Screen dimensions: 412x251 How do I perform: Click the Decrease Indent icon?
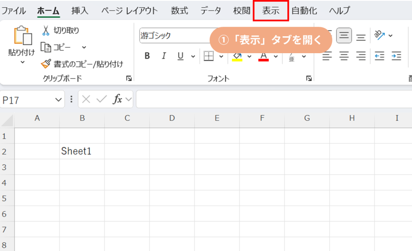(379, 56)
